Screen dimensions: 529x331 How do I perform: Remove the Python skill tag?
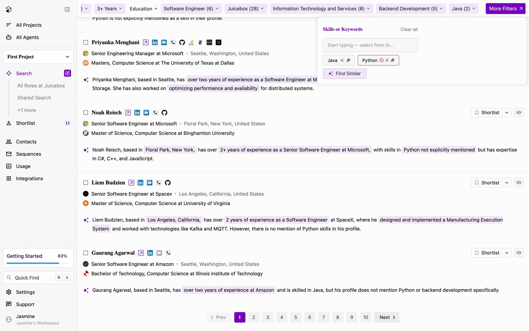click(387, 60)
